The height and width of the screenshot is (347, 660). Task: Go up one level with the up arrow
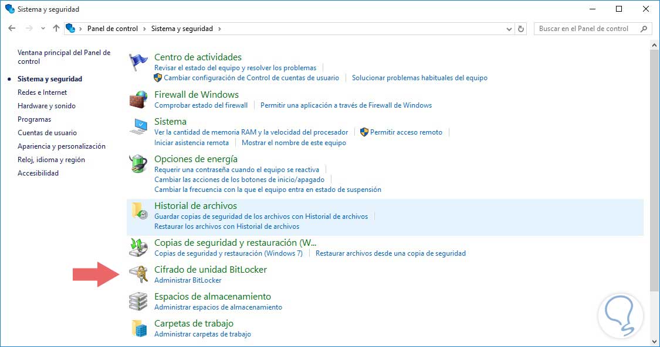click(x=56, y=29)
